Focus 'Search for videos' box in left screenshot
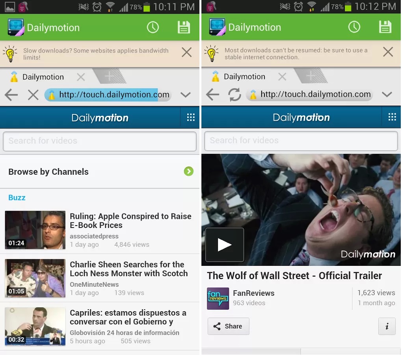Screen dimensions: 402x355 point(100,141)
